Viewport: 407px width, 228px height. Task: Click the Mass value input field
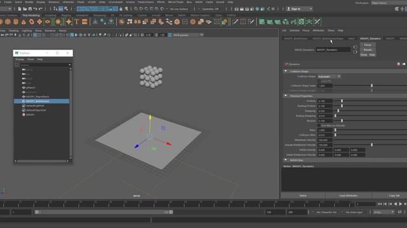(x=325, y=130)
